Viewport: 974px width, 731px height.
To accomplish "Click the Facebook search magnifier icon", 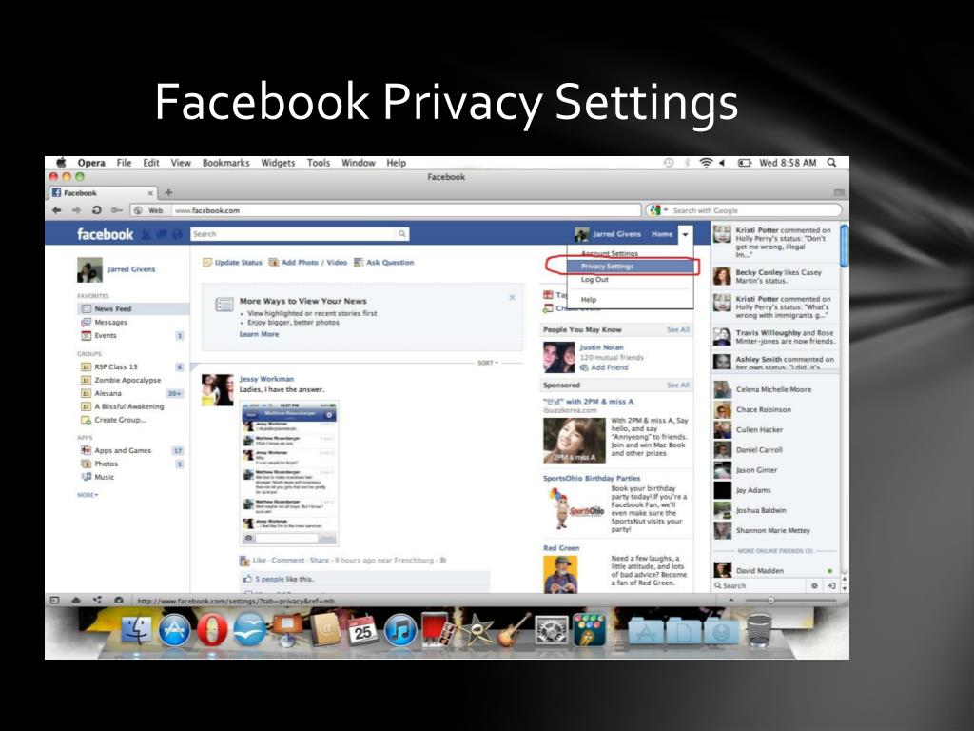I will click(402, 234).
